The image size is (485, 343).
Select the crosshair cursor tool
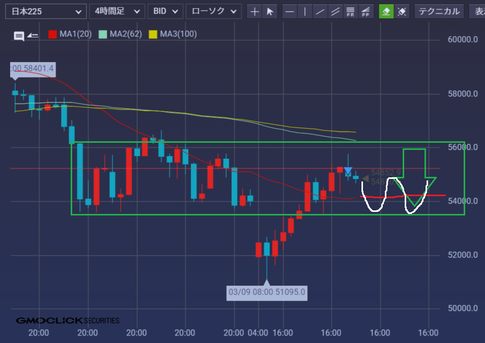coord(255,11)
